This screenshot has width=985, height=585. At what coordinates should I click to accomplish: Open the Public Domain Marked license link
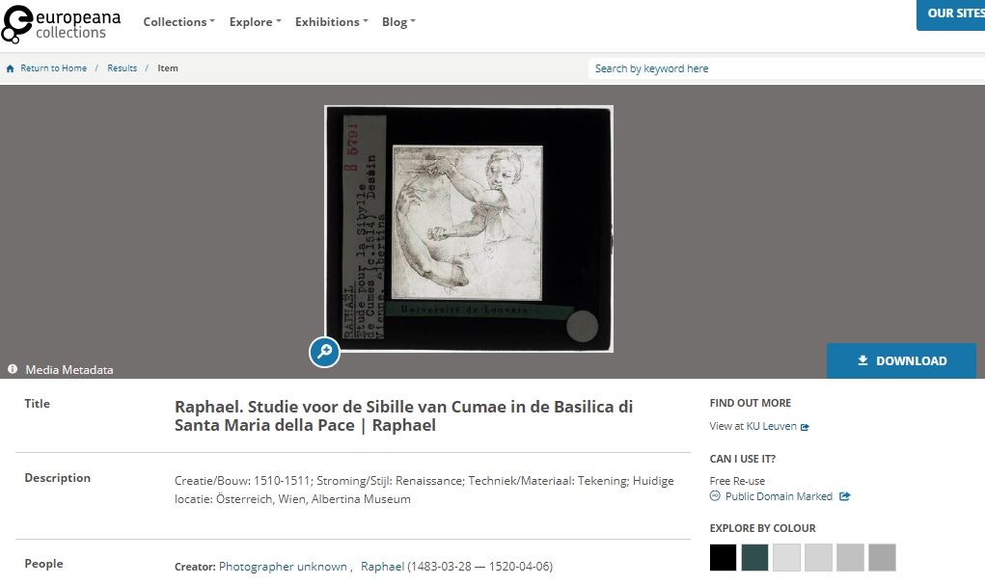[x=779, y=496]
